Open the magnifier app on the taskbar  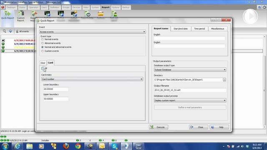click(90, 146)
